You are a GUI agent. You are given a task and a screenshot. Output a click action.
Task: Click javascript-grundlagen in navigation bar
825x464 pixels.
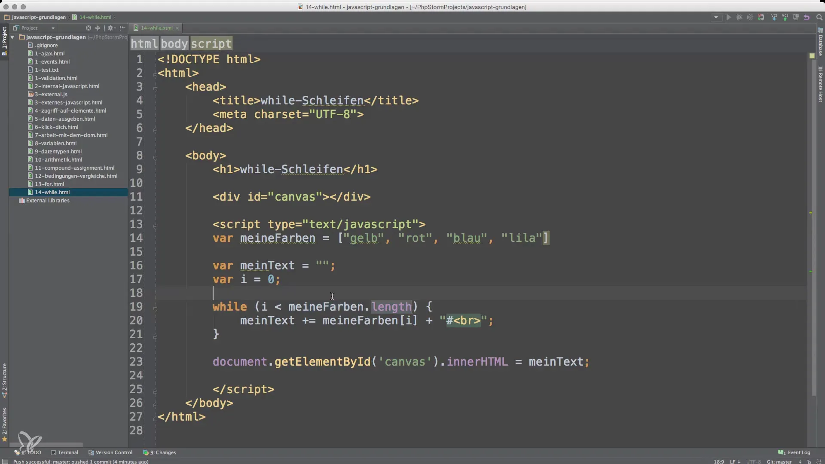pos(35,17)
